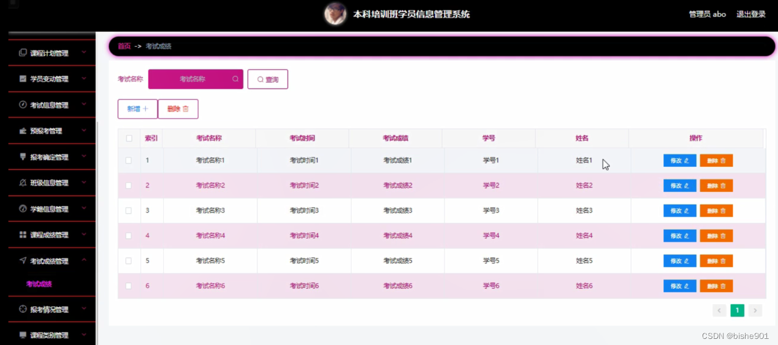The image size is (778, 345).
Task: Toggle the select-all checkbox in the table header
Action: tap(129, 138)
